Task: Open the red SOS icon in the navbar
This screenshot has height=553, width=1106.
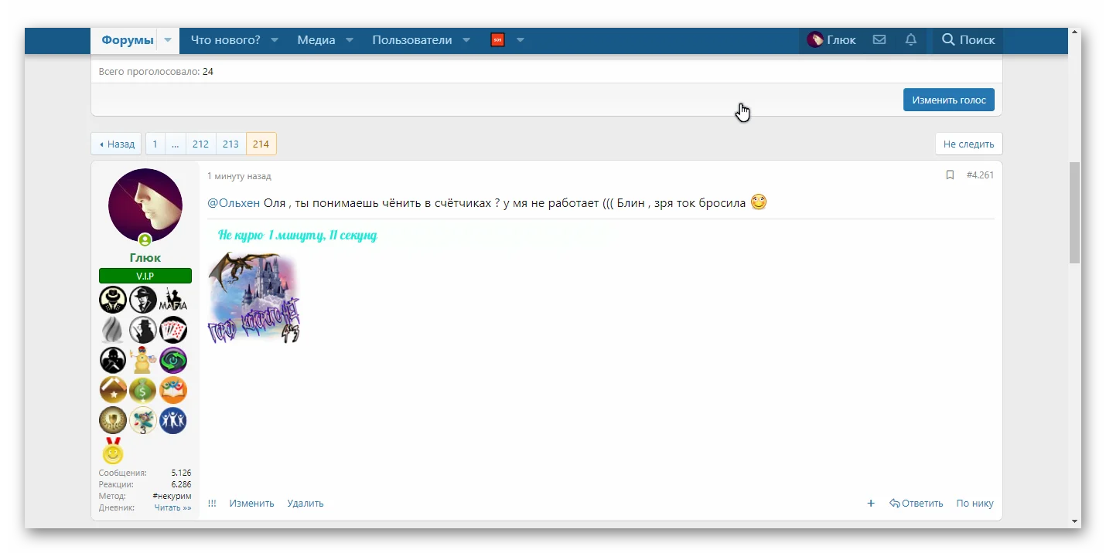Action: [x=497, y=39]
